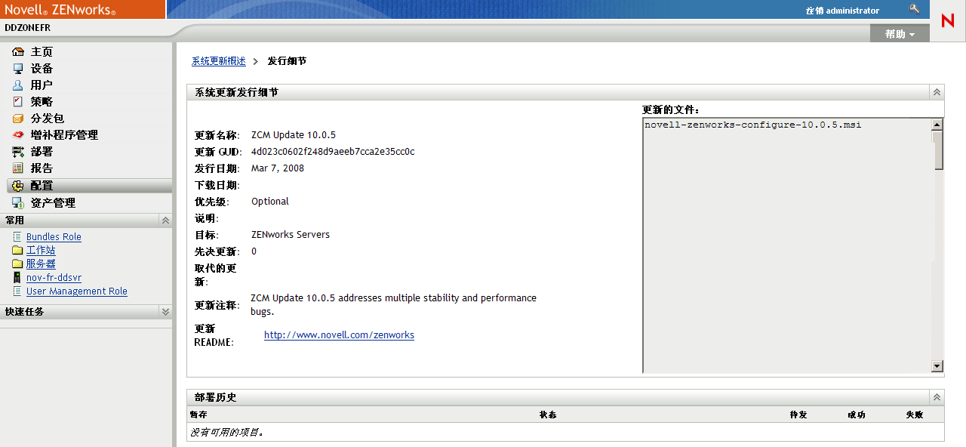The width and height of the screenshot is (966, 447).
Task: Click the 设备 devices monitor icon
Action: [x=18, y=69]
